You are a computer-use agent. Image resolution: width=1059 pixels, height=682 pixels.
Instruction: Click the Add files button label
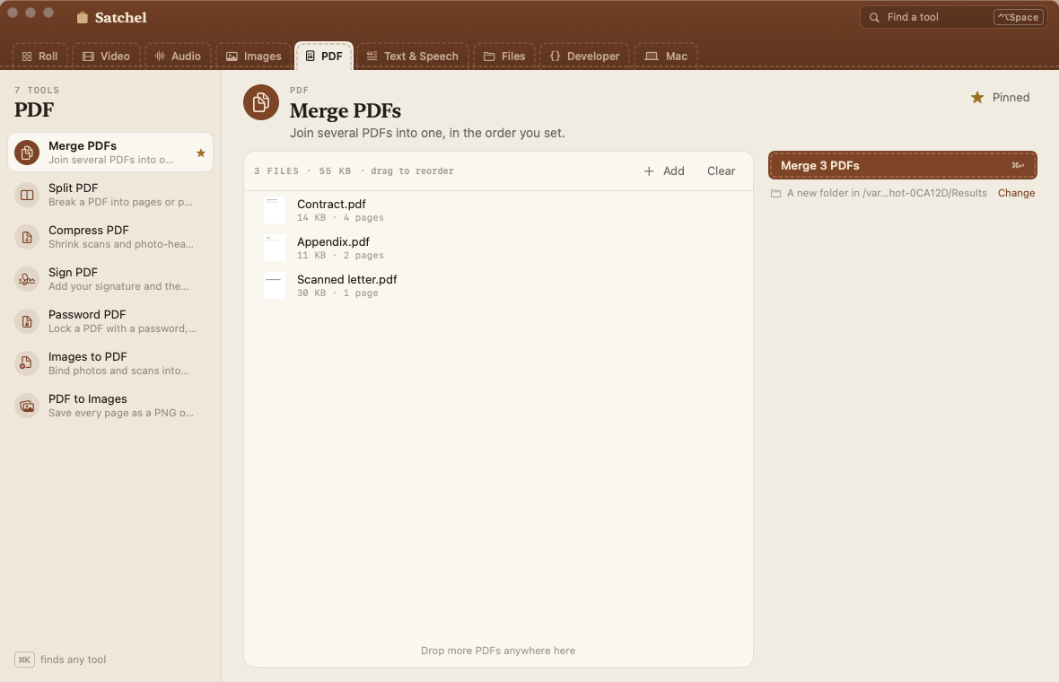pyautogui.click(x=673, y=171)
